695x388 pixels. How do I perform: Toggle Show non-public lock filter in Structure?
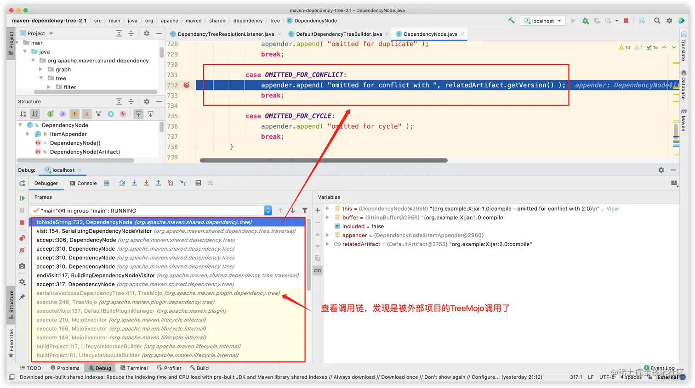tap(86, 114)
